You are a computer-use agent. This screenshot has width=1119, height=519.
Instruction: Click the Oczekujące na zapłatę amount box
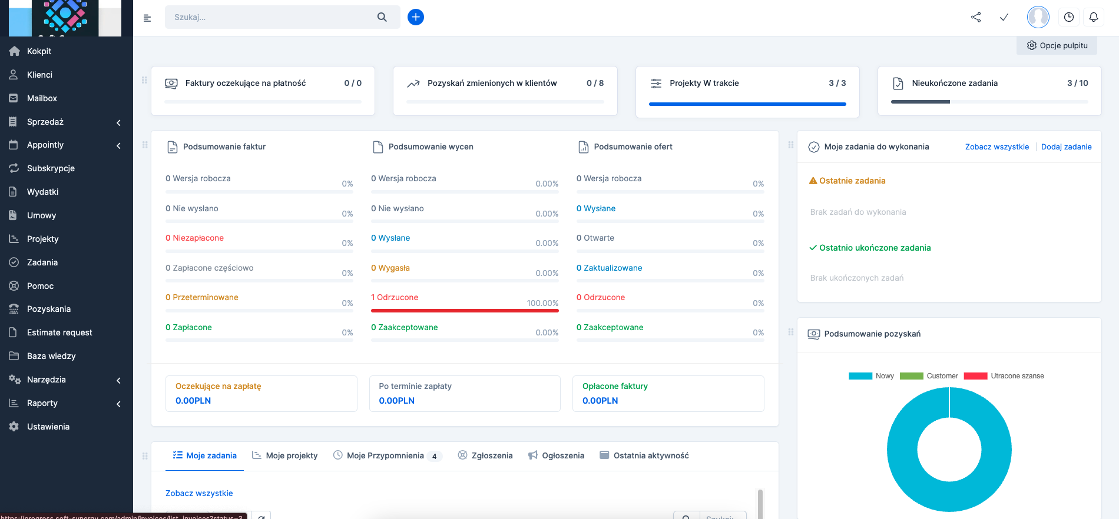[x=261, y=394]
